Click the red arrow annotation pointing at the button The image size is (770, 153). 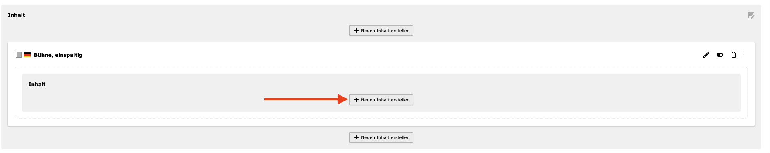(x=306, y=99)
